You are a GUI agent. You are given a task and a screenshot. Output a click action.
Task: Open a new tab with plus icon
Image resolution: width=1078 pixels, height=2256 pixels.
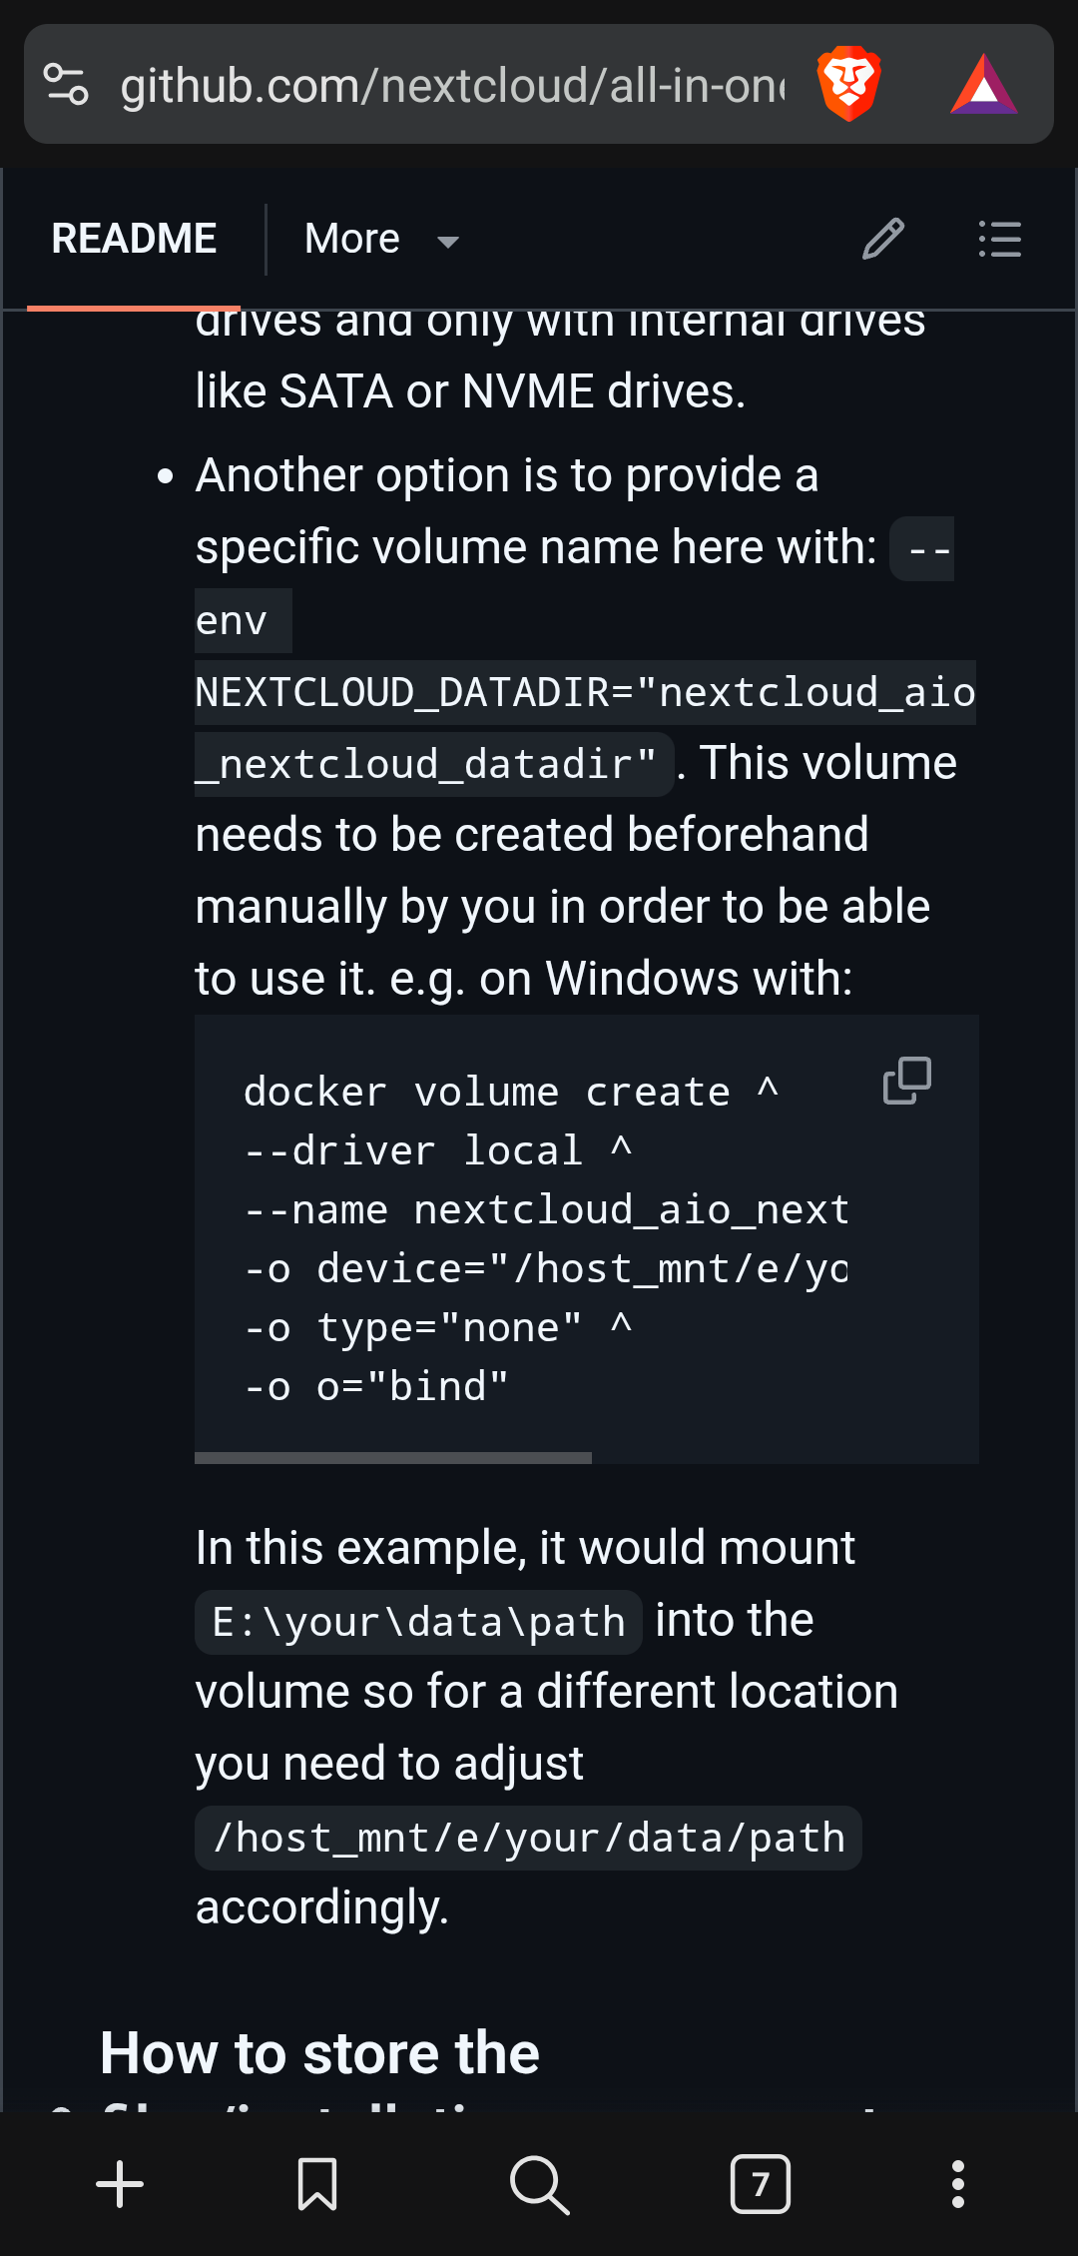tap(120, 2184)
